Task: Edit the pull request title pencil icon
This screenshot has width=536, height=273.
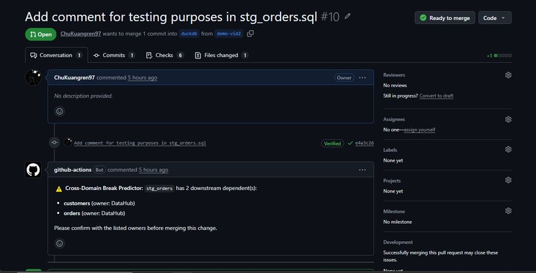Action: [x=348, y=16]
